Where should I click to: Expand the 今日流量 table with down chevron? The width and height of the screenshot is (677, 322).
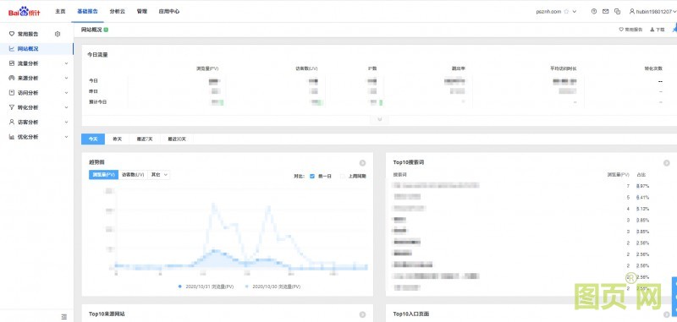[x=380, y=119]
